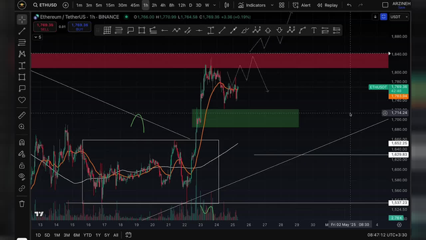Image resolution: width=426 pixels, height=240 pixels.
Task: Click the grid icon in favorites toolbar
Action: (x=107, y=31)
